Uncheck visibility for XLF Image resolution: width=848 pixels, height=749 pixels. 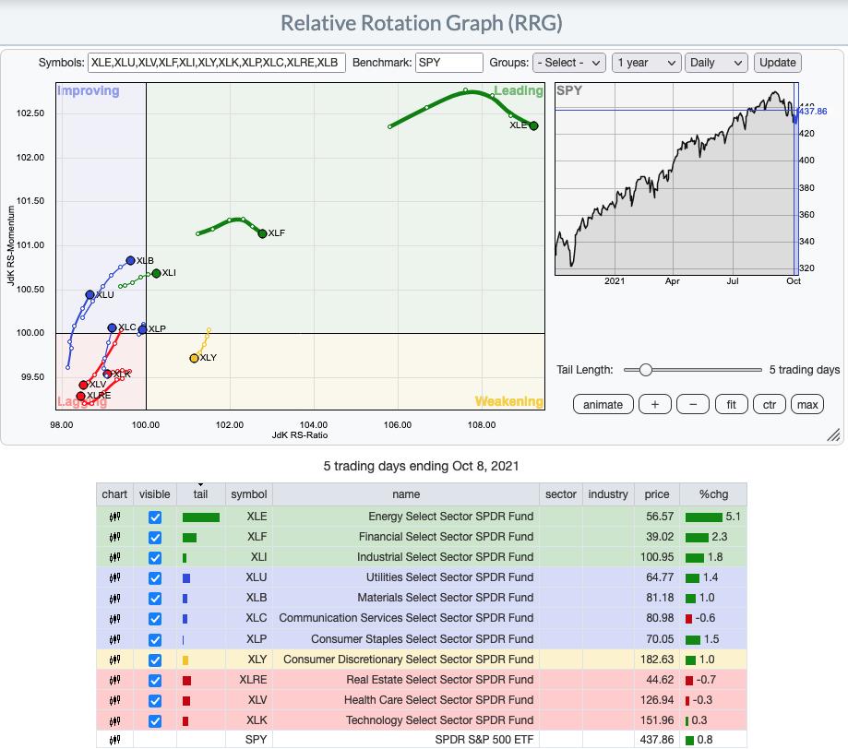click(155, 537)
